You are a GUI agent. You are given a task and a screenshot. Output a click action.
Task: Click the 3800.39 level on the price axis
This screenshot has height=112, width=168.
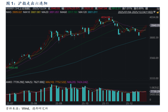pos(154,38)
